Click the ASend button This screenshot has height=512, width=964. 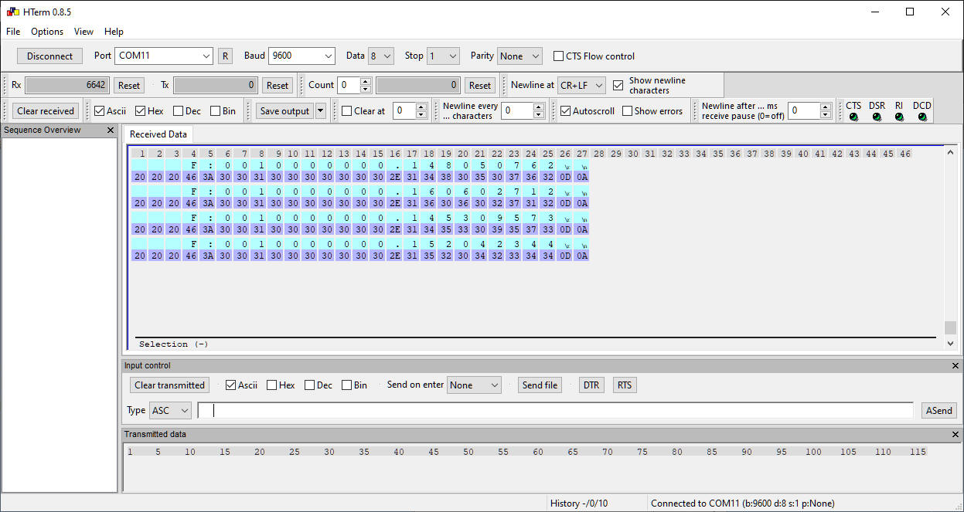click(x=939, y=411)
